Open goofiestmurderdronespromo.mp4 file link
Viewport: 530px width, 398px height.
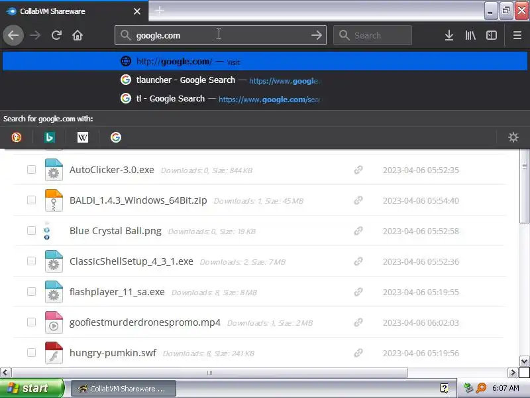pos(145,322)
